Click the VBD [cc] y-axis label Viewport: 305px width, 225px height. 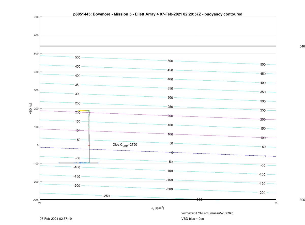[x=31, y=108]
